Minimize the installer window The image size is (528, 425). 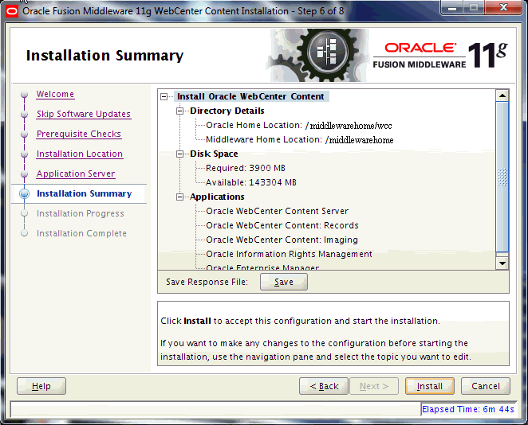pyautogui.click(x=452, y=8)
